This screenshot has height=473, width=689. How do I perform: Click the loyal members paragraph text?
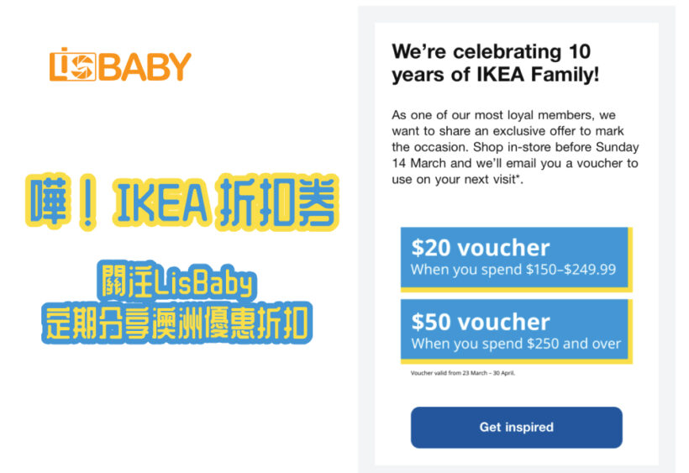[x=515, y=147]
